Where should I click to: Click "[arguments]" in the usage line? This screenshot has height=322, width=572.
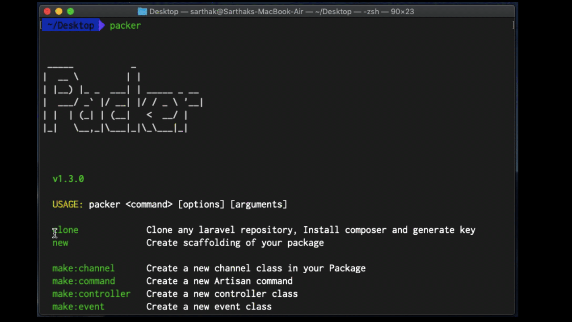coord(259,204)
